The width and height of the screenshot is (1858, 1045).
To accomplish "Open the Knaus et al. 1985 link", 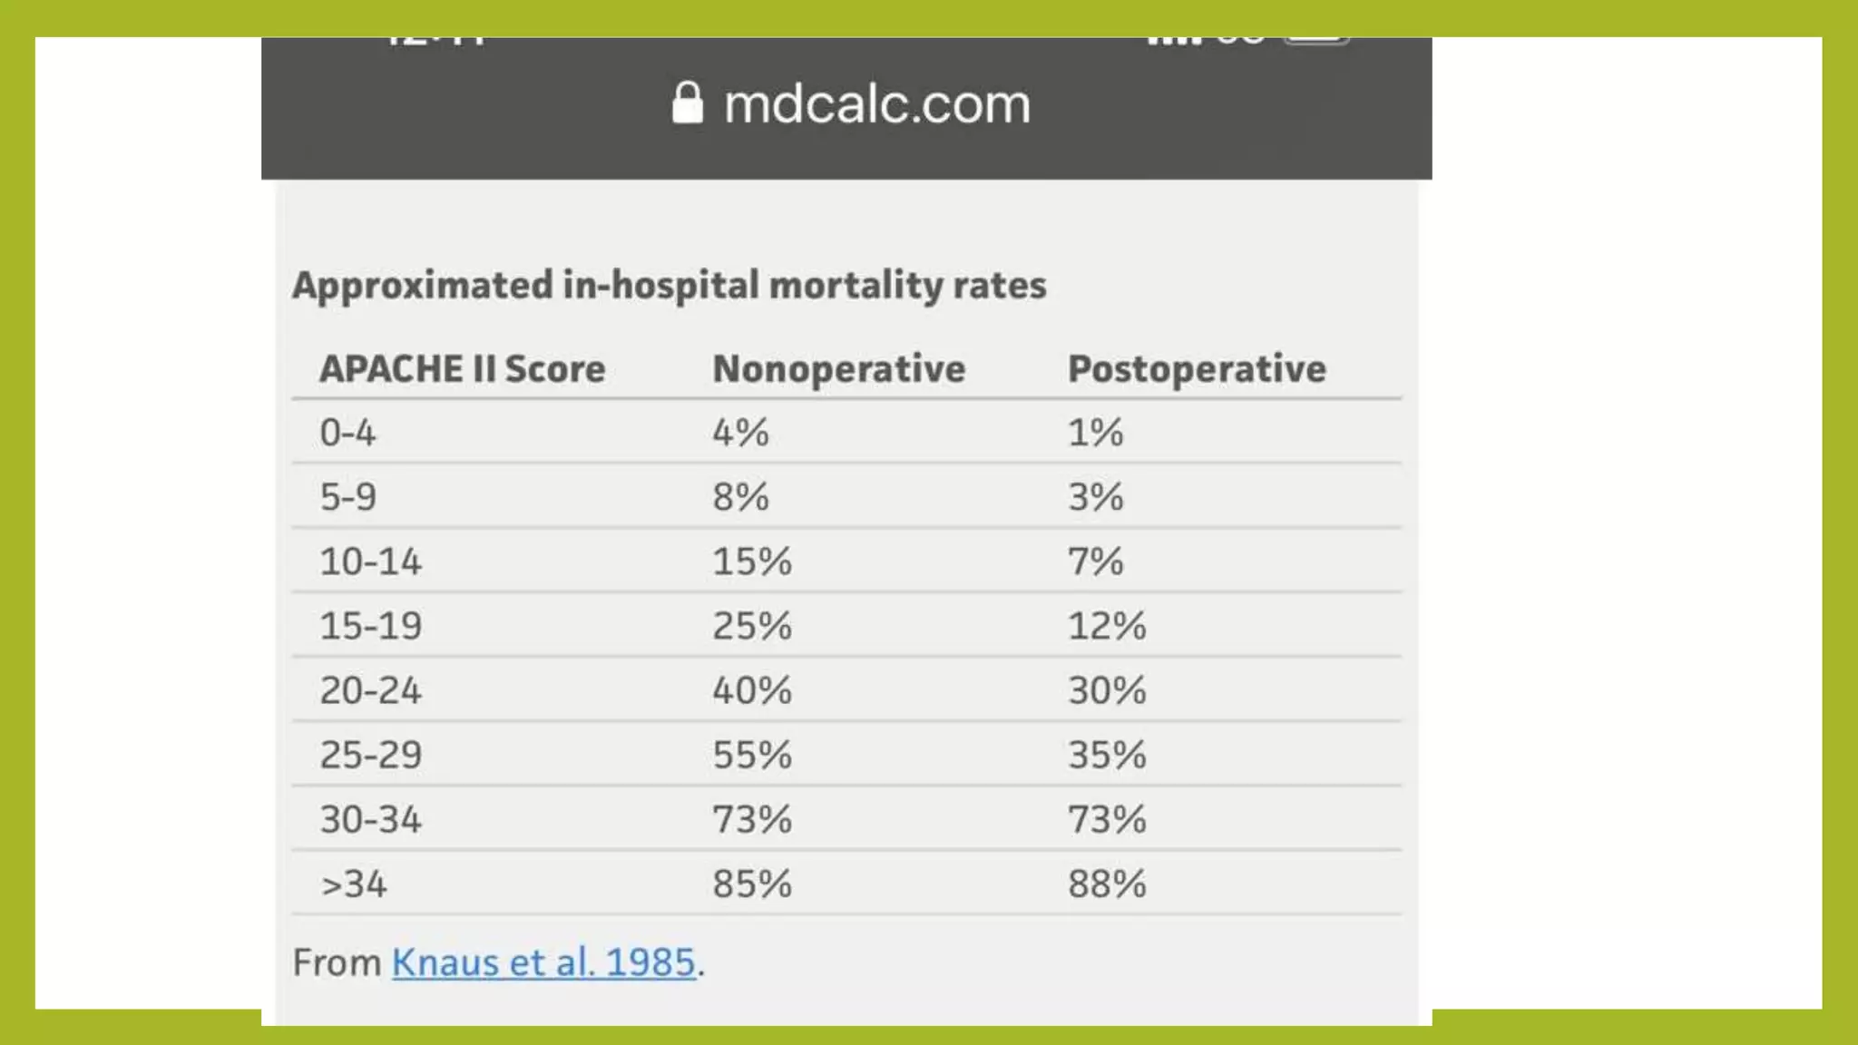I will click(543, 962).
